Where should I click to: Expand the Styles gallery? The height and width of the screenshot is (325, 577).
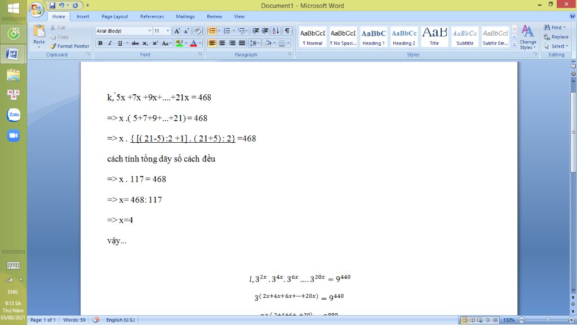tap(514, 44)
